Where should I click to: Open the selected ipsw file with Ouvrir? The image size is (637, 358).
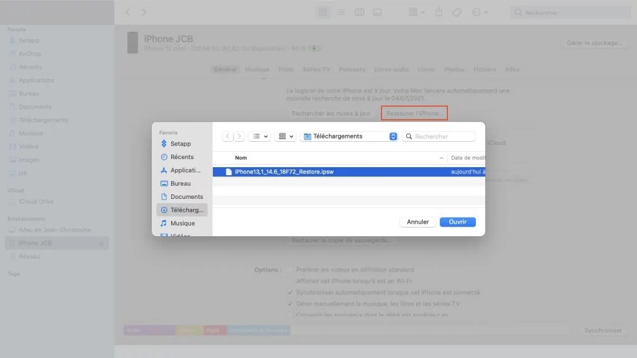[457, 222]
